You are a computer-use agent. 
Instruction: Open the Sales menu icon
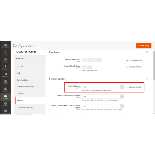tap(5, 52)
